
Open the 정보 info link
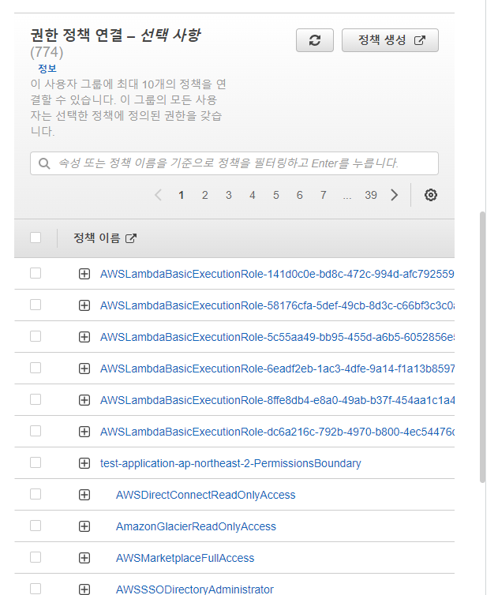tap(47, 69)
